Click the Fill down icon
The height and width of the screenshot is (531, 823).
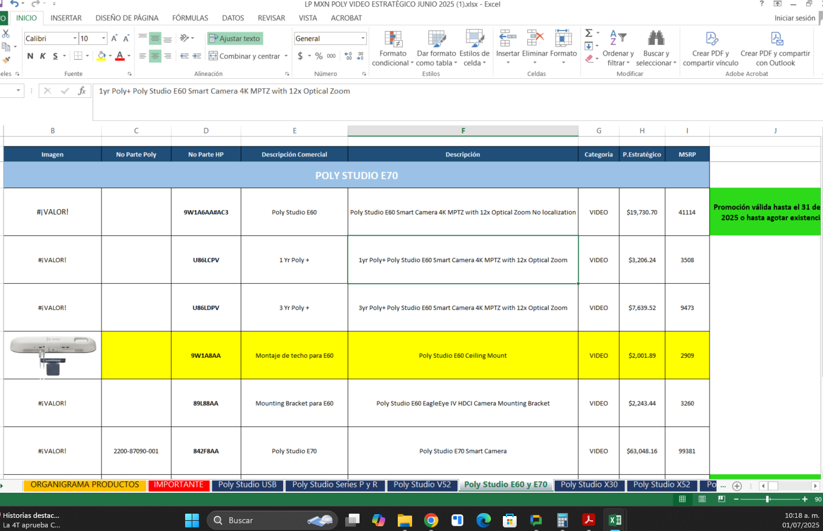589,46
